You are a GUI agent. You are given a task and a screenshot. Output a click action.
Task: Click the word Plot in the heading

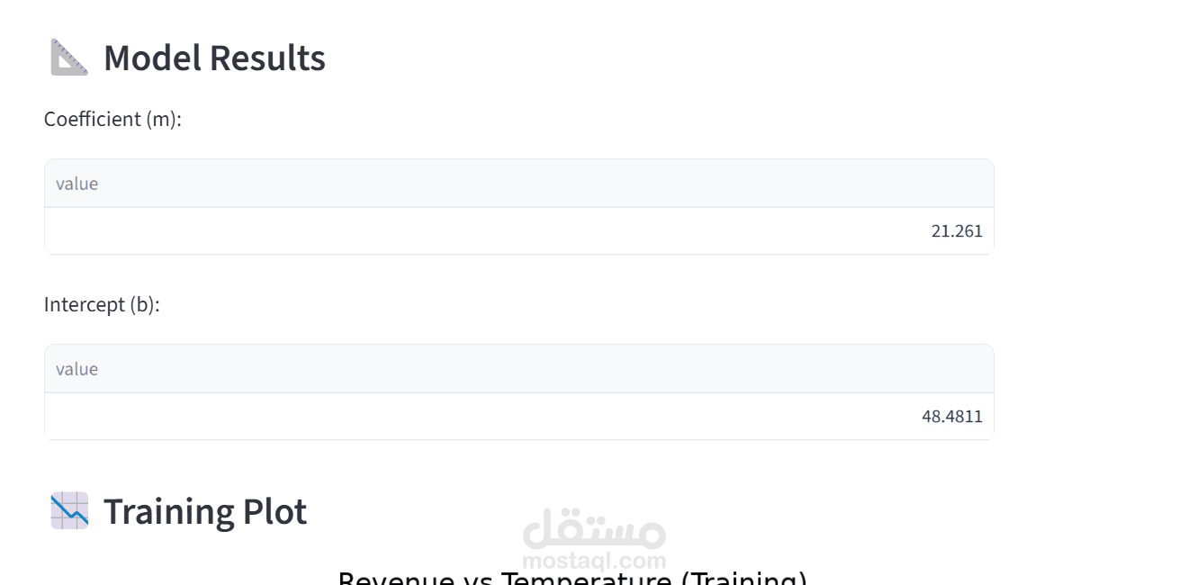click(x=275, y=511)
